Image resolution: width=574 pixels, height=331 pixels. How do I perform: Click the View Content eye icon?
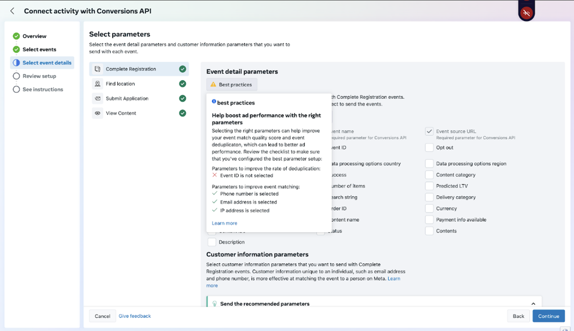point(97,113)
